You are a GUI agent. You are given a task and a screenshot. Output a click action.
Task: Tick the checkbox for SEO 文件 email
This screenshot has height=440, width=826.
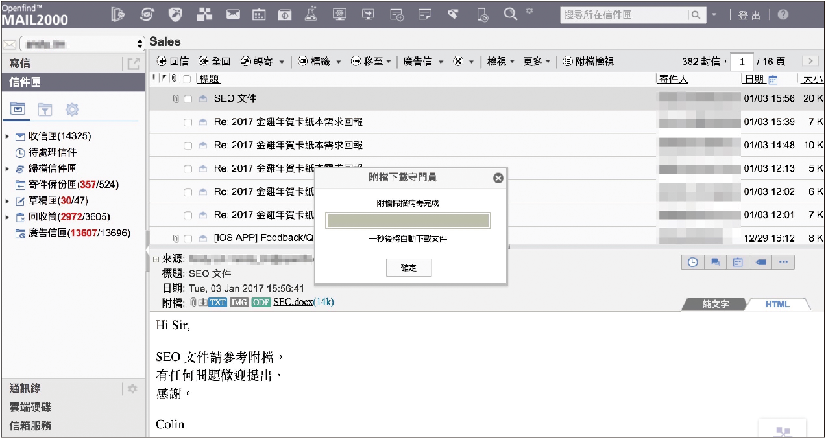point(188,99)
